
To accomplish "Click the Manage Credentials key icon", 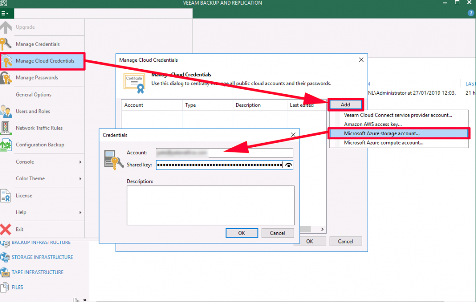I will [6, 44].
